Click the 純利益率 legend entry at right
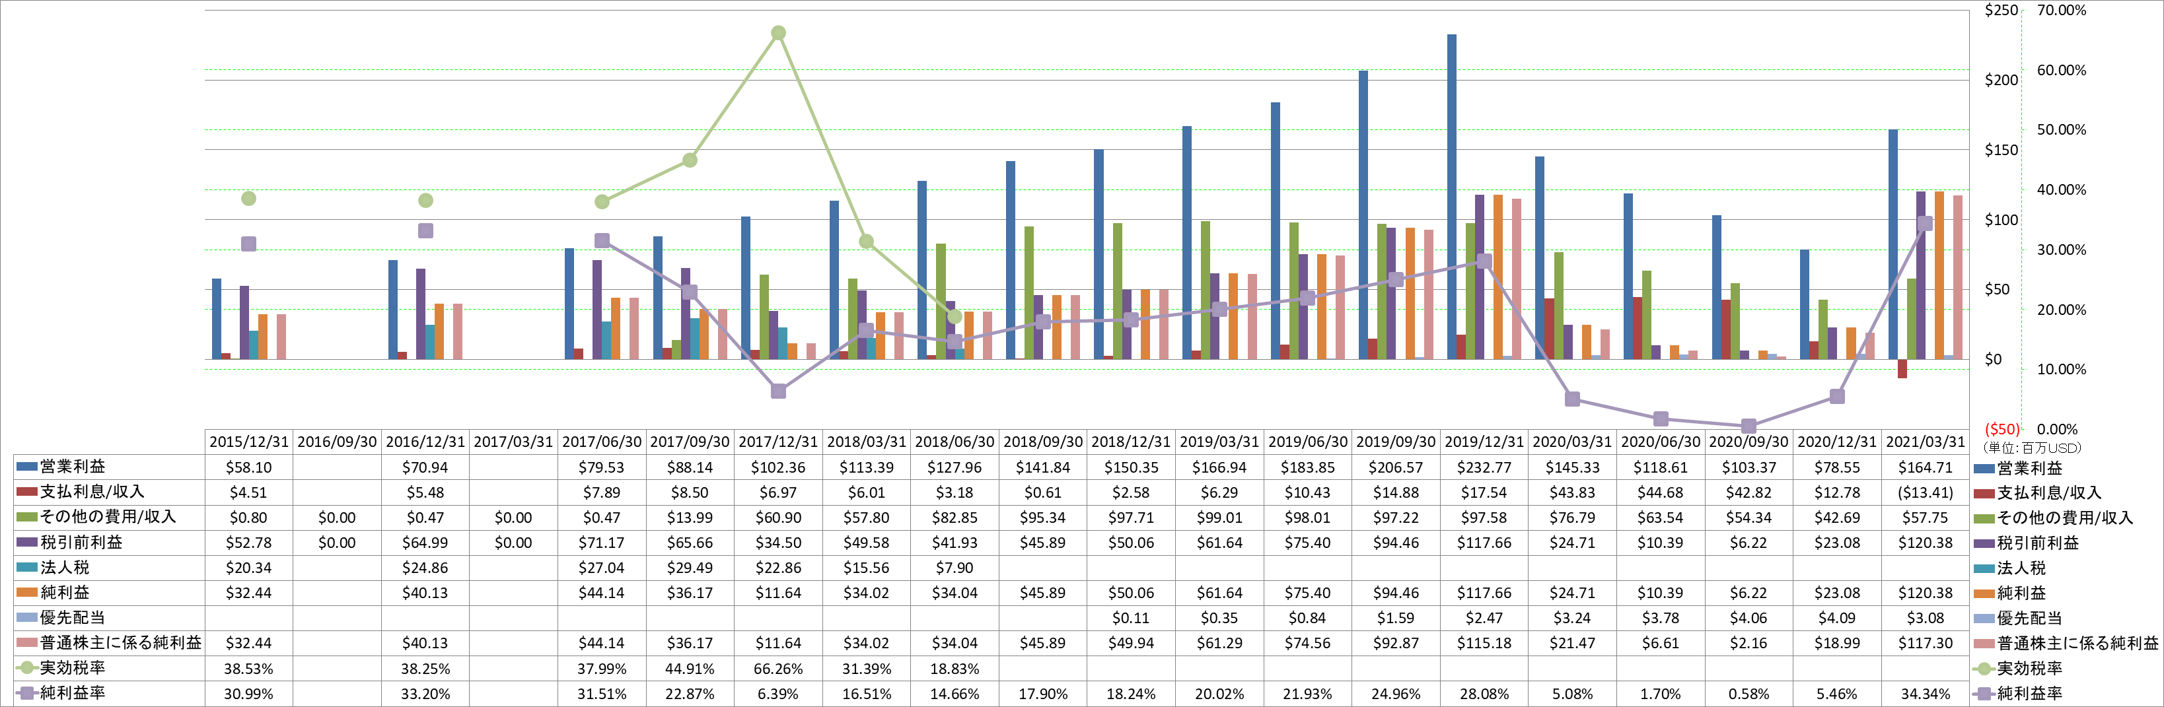This screenshot has width=2164, height=707. [x=2029, y=694]
